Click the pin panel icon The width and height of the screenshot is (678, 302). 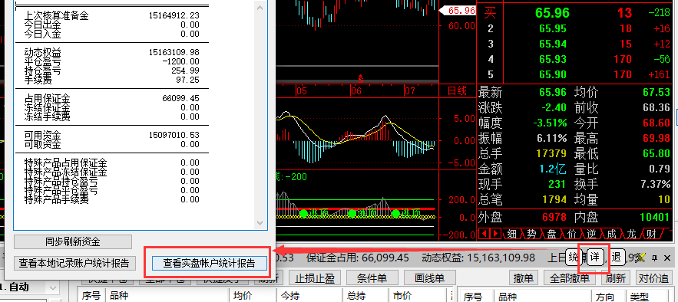click(x=654, y=258)
